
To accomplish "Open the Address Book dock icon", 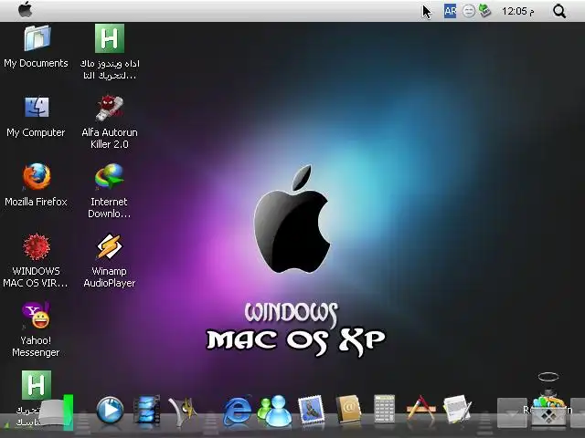I will [x=348, y=410].
